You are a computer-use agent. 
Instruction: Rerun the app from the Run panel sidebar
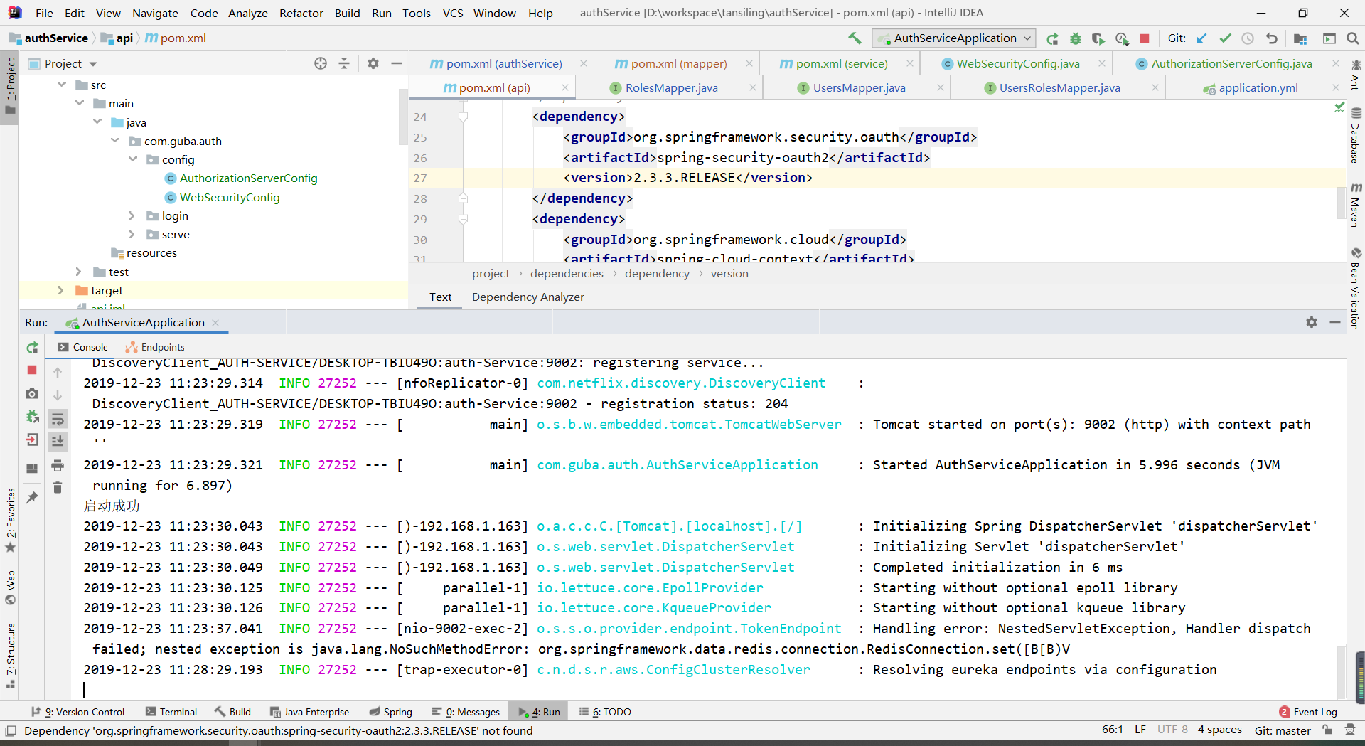pyautogui.click(x=32, y=348)
